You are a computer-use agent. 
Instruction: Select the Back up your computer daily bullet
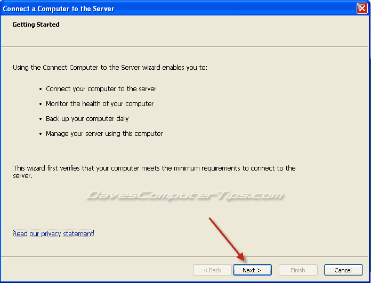[x=87, y=119]
